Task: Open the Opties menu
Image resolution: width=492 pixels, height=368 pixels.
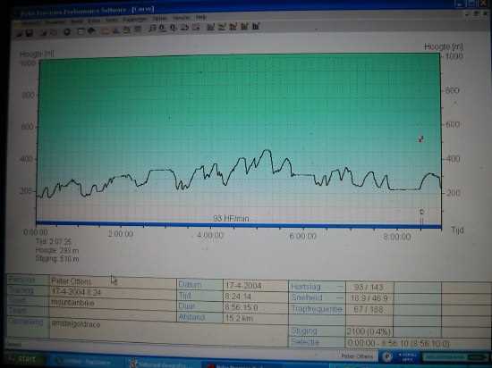Action: pyautogui.click(x=160, y=19)
